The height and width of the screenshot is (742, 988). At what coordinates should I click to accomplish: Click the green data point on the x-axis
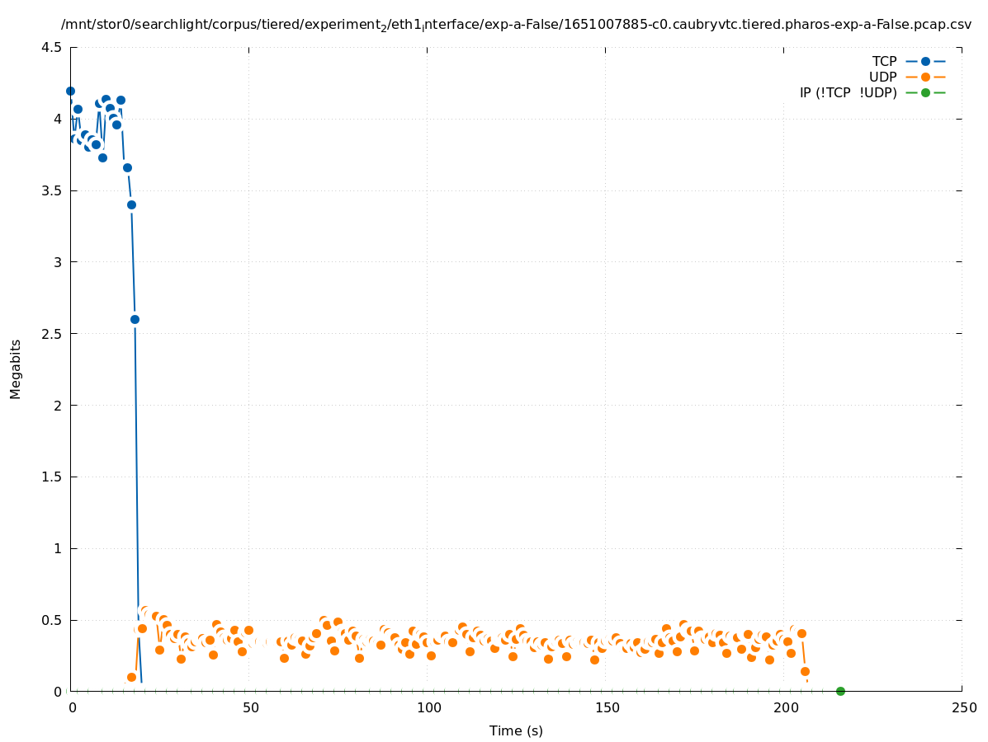(840, 691)
